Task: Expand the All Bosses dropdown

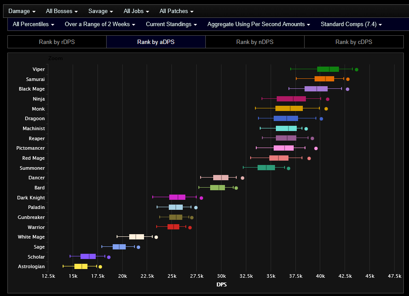Action: tap(62, 11)
